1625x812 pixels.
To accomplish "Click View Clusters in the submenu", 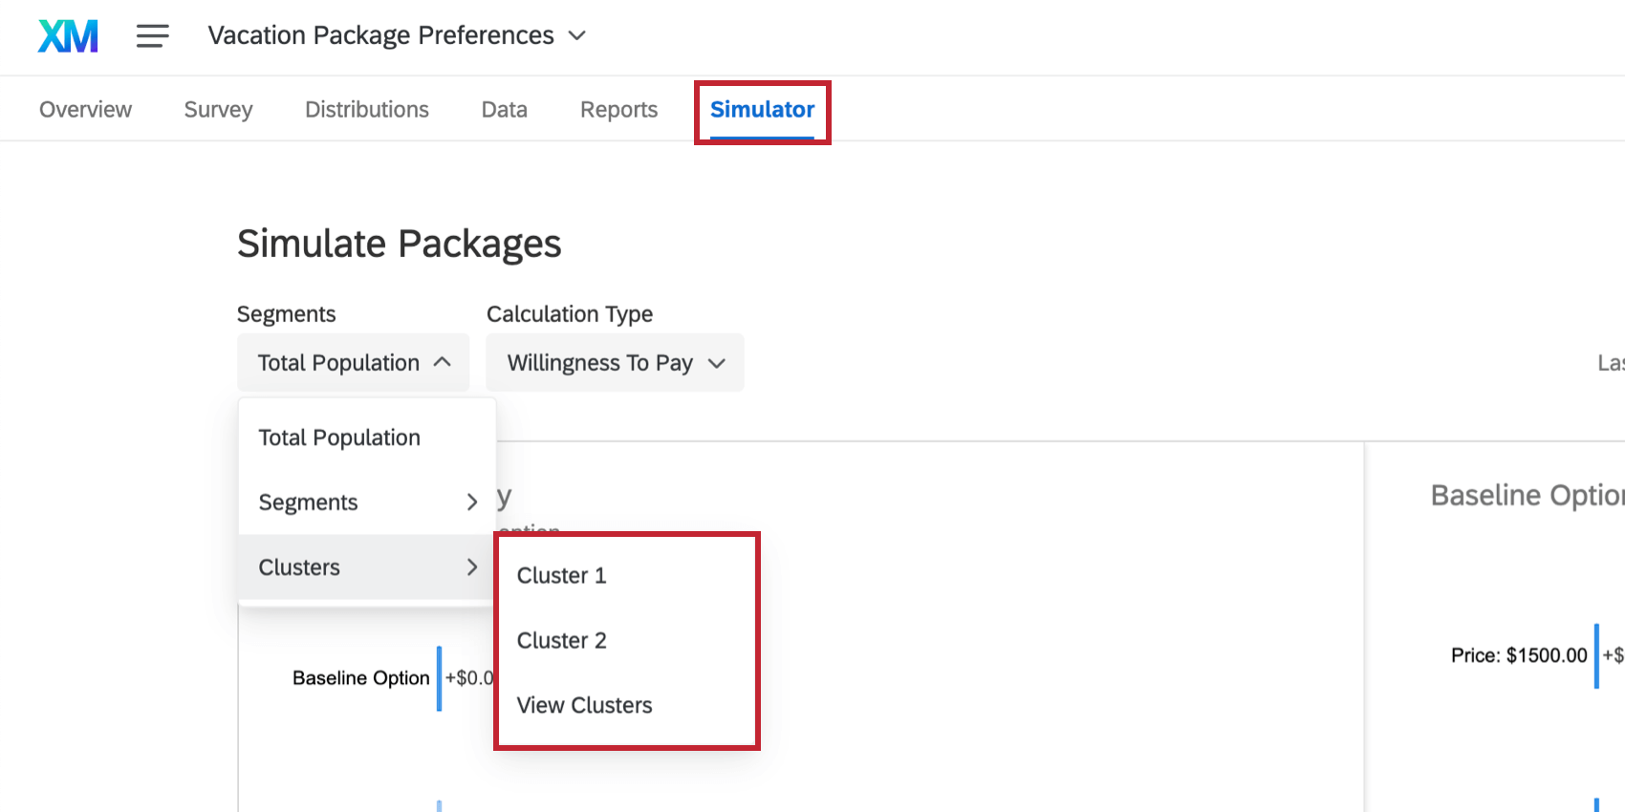I will (583, 705).
